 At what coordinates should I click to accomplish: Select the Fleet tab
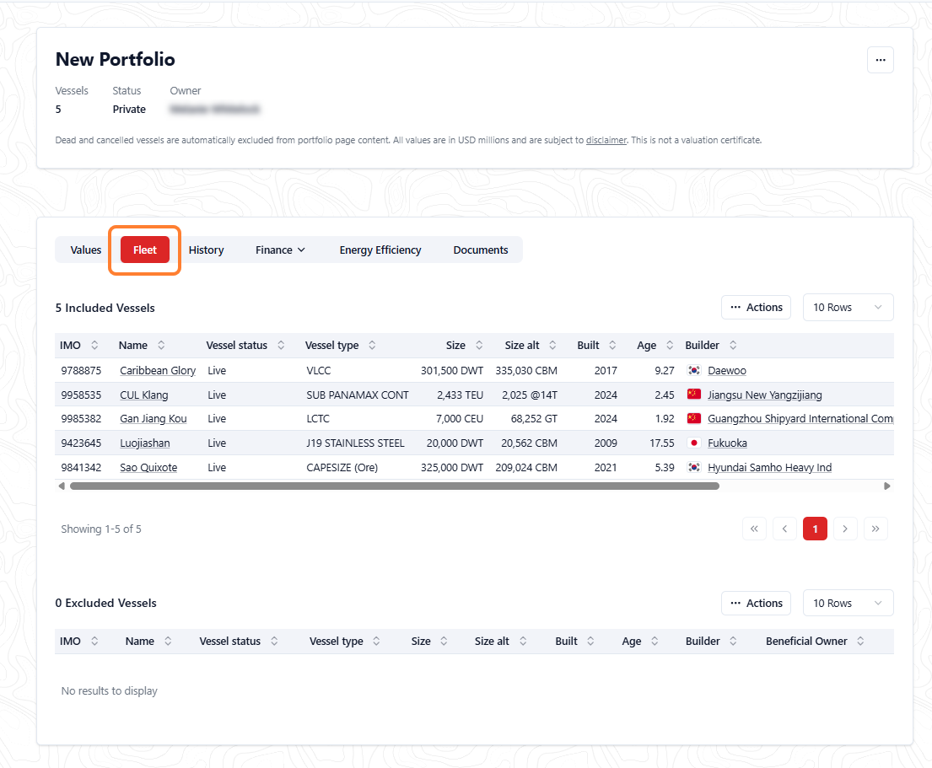click(x=145, y=250)
